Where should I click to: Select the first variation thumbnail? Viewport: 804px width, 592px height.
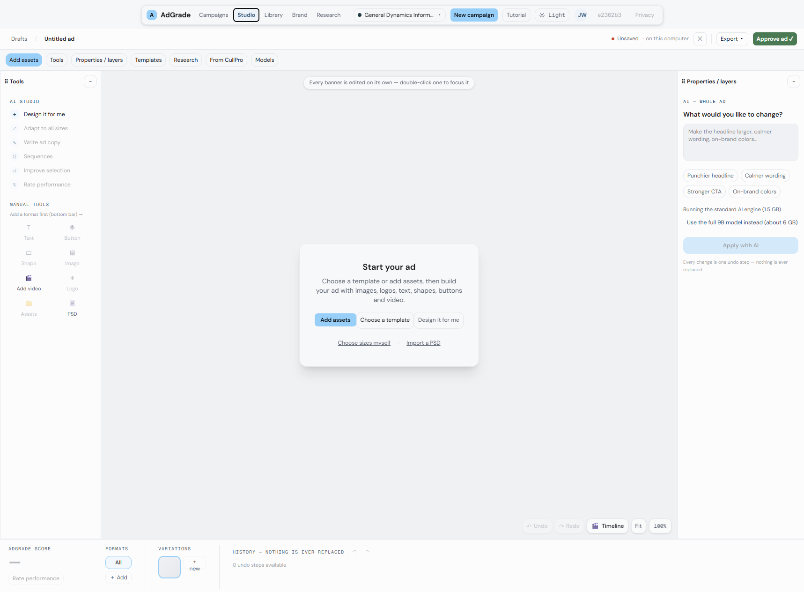point(170,567)
